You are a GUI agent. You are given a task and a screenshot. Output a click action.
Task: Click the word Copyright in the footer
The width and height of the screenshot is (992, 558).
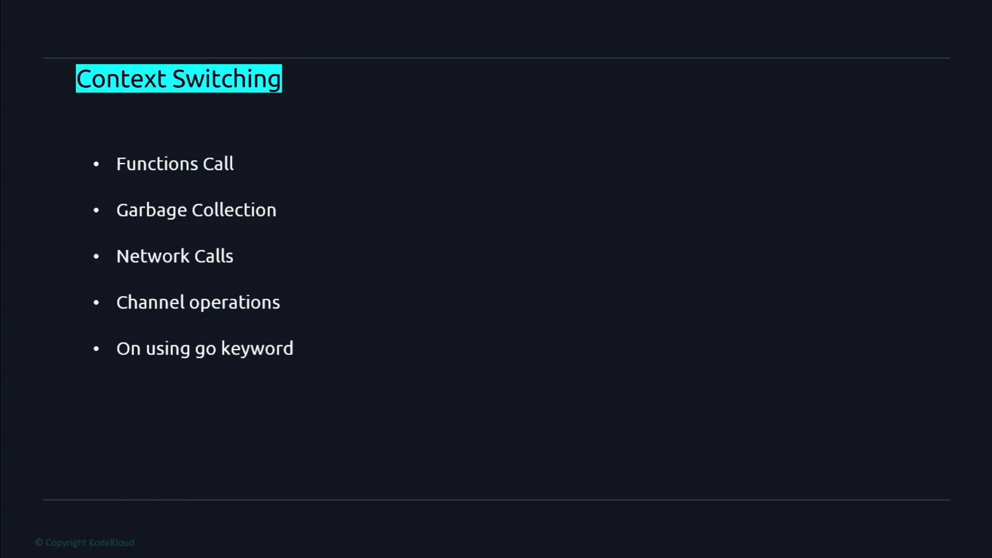pos(66,542)
